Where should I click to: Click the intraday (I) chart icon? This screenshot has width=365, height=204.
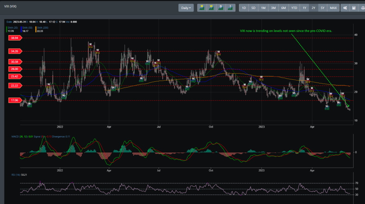(231, 8)
